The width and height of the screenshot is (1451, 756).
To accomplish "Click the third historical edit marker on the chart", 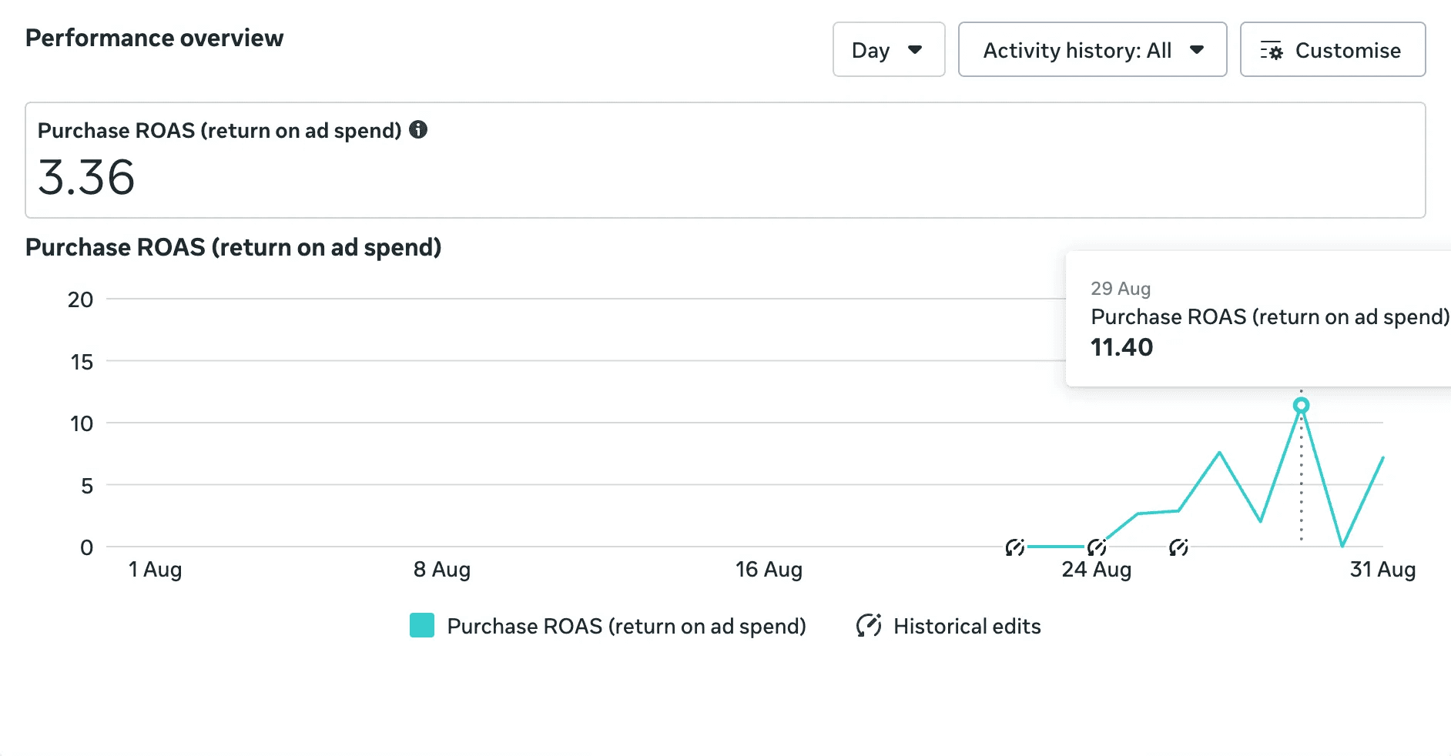I will coord(1178,547).
